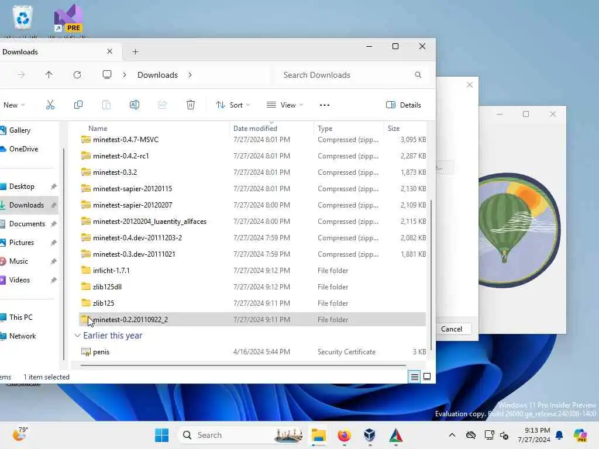
Task: Open the View dropdown
Action: coord(285,105)
